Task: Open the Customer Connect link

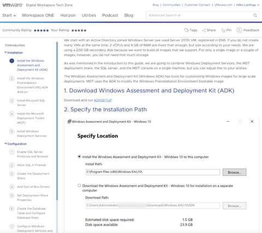Action: (197, 5)
